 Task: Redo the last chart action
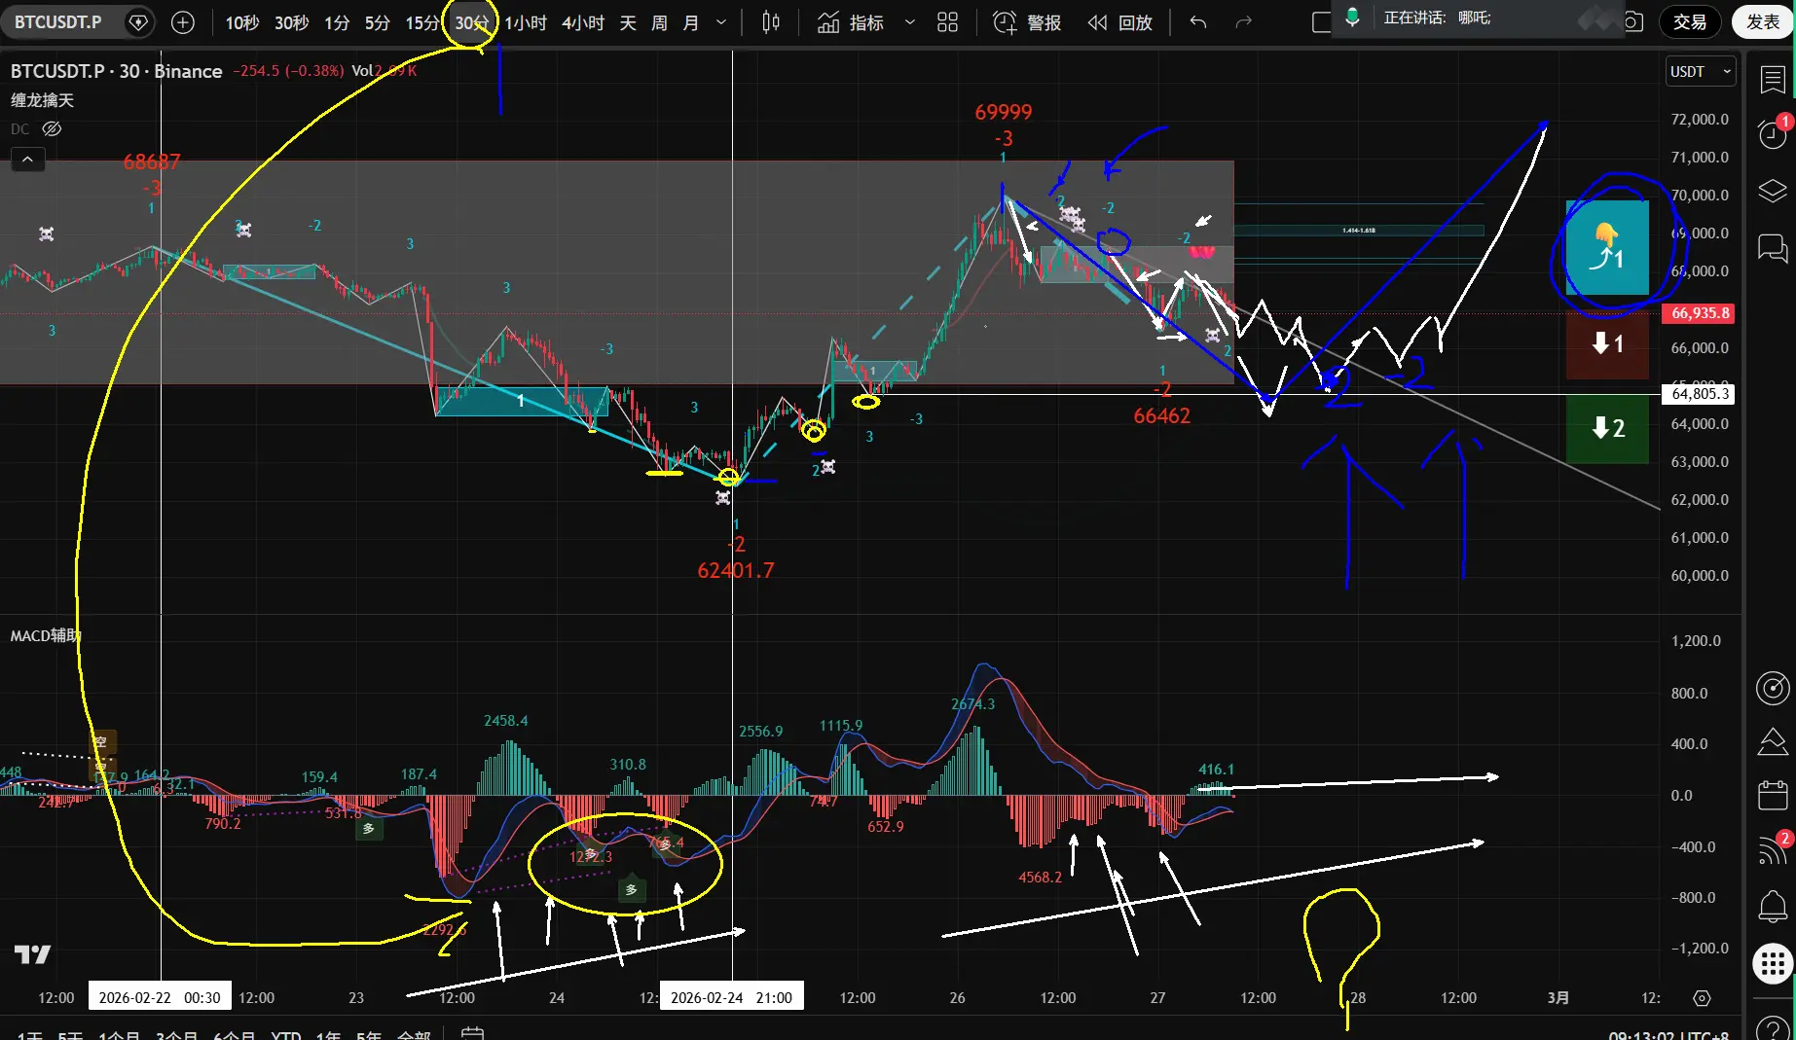coord(1243,22)
